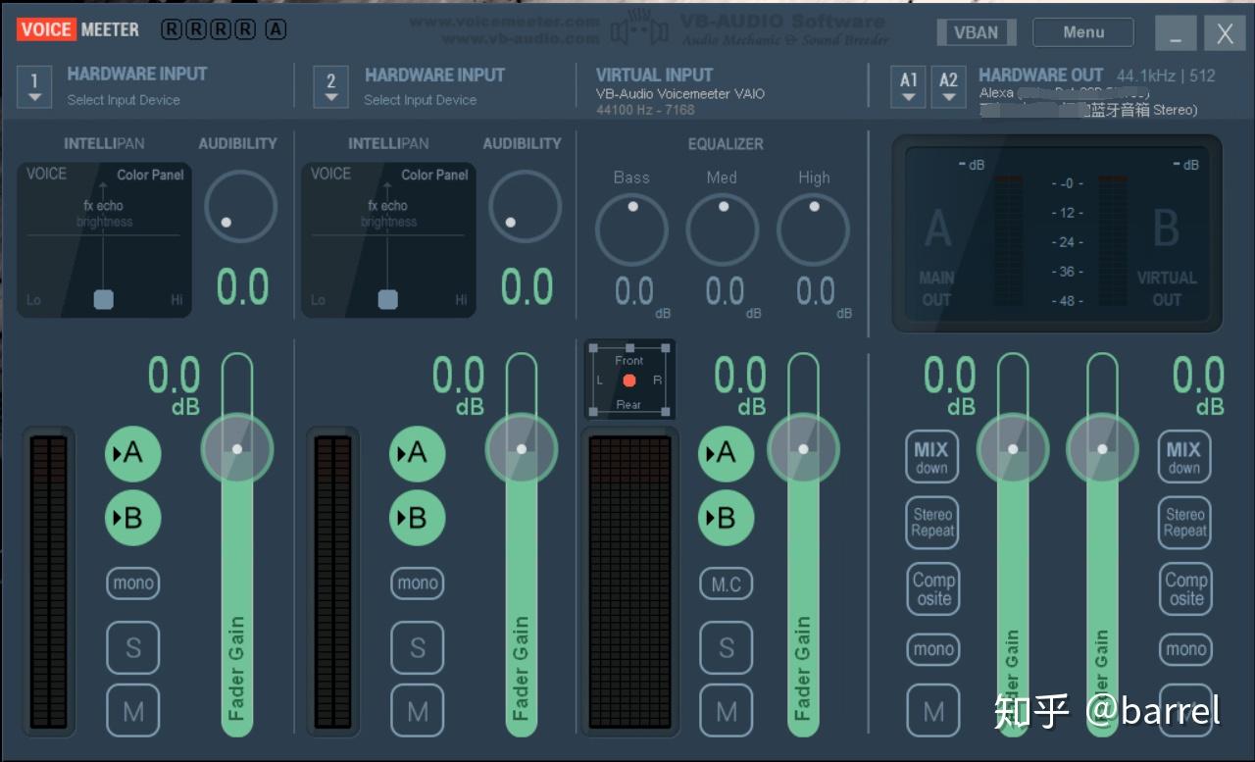Open the A1 hardware output selector
This screenshot has width=1255, height=762.
coord(909,86)
